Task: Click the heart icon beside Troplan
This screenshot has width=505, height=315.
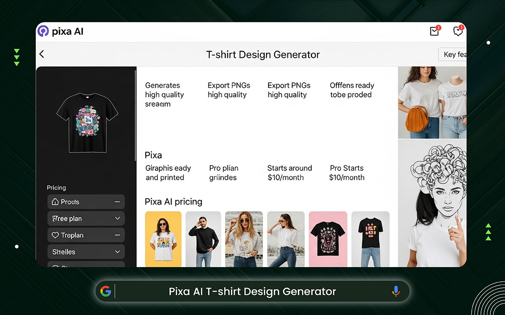Action: tap(55, 235)
